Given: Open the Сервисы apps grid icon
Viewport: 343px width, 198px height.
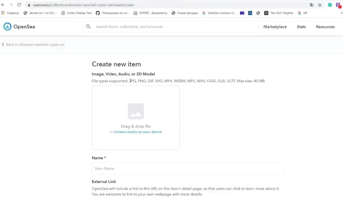Looking at the screenshot, I should point(3,13).
